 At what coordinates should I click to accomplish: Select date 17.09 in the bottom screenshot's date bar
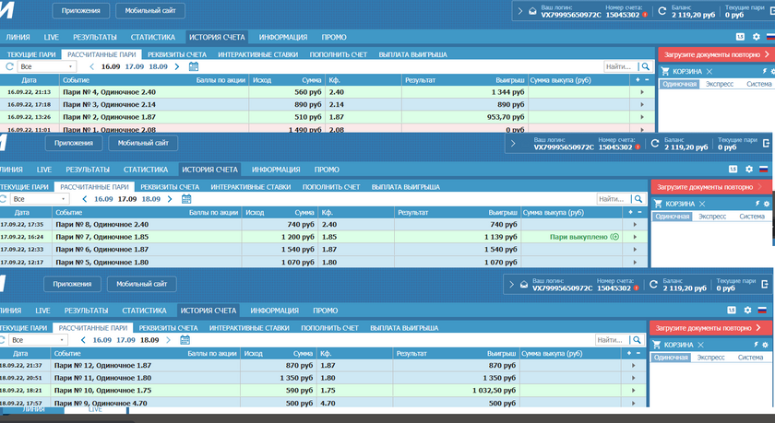click(x=125, y=340)
